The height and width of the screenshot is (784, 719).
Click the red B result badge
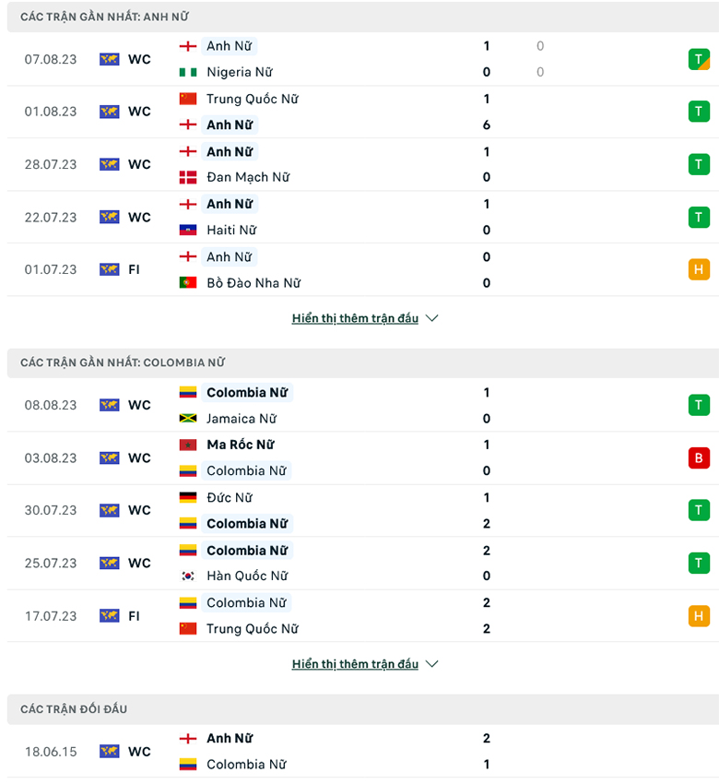click(x=699, y=457)
